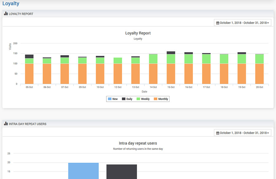Expand caret arrow on Loyalty Report date range
The height and width of the screenshot is (179, 276).
(x=268, y=23)
